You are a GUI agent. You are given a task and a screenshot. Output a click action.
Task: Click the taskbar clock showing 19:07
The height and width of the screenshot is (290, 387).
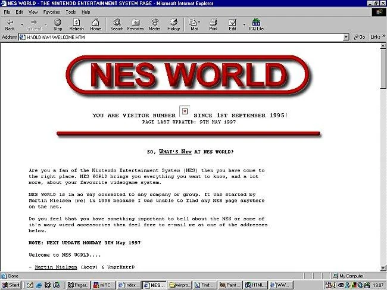pyautogui.click(x=378, y=285)
